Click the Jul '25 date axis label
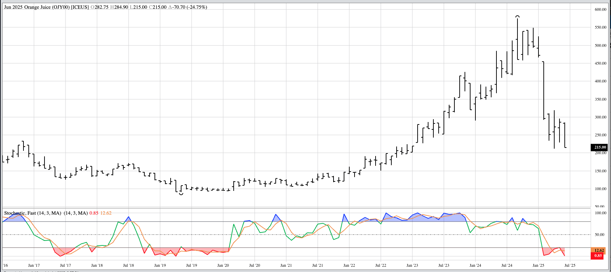This screenshot has width=611, height=272. (570, 265)
